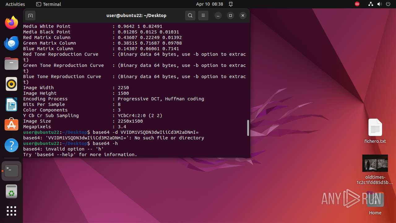
Task: Click the 'Blue Matrix Column' line
Action: coord(101,49)
